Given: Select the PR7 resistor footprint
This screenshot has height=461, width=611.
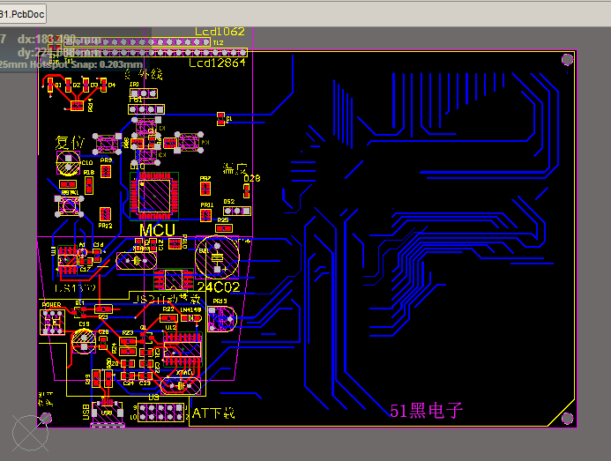Looking at the screenshot, I should pos(205,189).
